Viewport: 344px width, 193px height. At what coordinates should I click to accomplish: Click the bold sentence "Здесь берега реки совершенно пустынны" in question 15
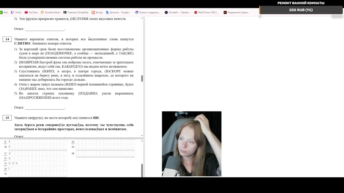[74, 127]
